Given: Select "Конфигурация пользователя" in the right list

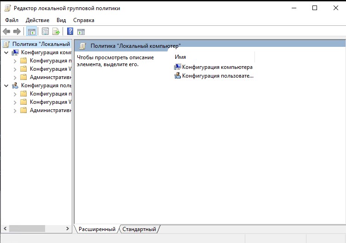Looking at the screenshot, I should pyautogui.click(x=217, y=76).
